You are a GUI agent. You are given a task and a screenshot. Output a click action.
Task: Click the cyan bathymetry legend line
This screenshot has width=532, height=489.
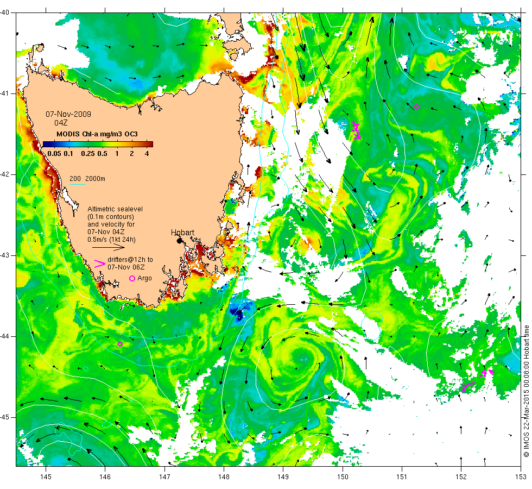[x=77, y=185]
